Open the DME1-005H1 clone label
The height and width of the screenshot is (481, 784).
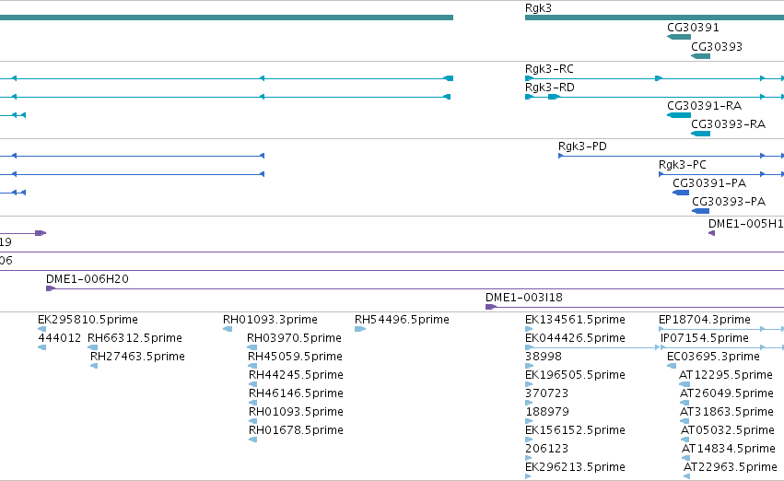pos(745,224)
